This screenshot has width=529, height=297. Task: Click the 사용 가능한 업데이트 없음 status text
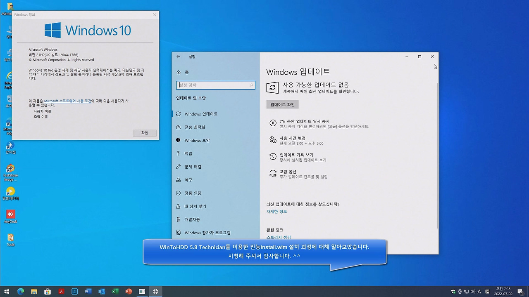(316, 85)
